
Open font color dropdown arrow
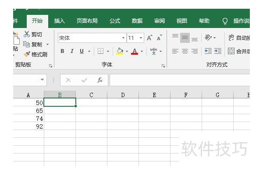142,51
